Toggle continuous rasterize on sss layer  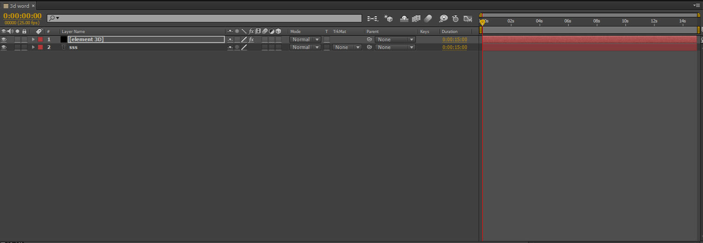(237, 47)
